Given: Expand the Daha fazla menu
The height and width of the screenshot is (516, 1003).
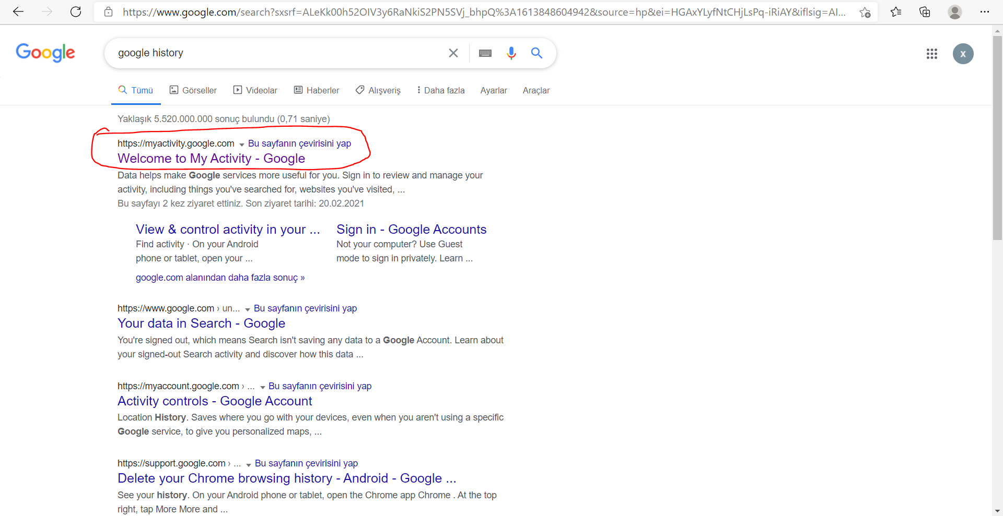Looking at the screenshot, I should click(x=441, y=90).
